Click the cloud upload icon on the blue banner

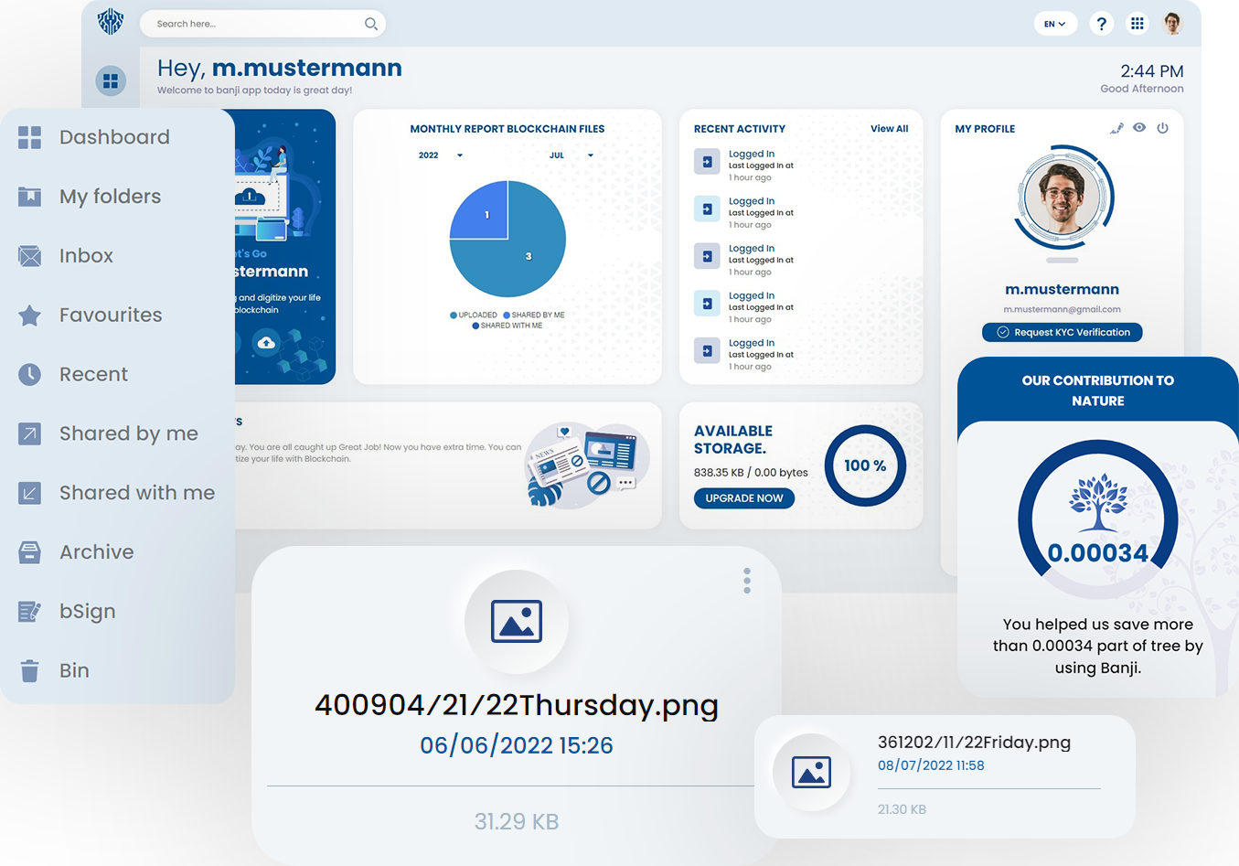[266, 343]
